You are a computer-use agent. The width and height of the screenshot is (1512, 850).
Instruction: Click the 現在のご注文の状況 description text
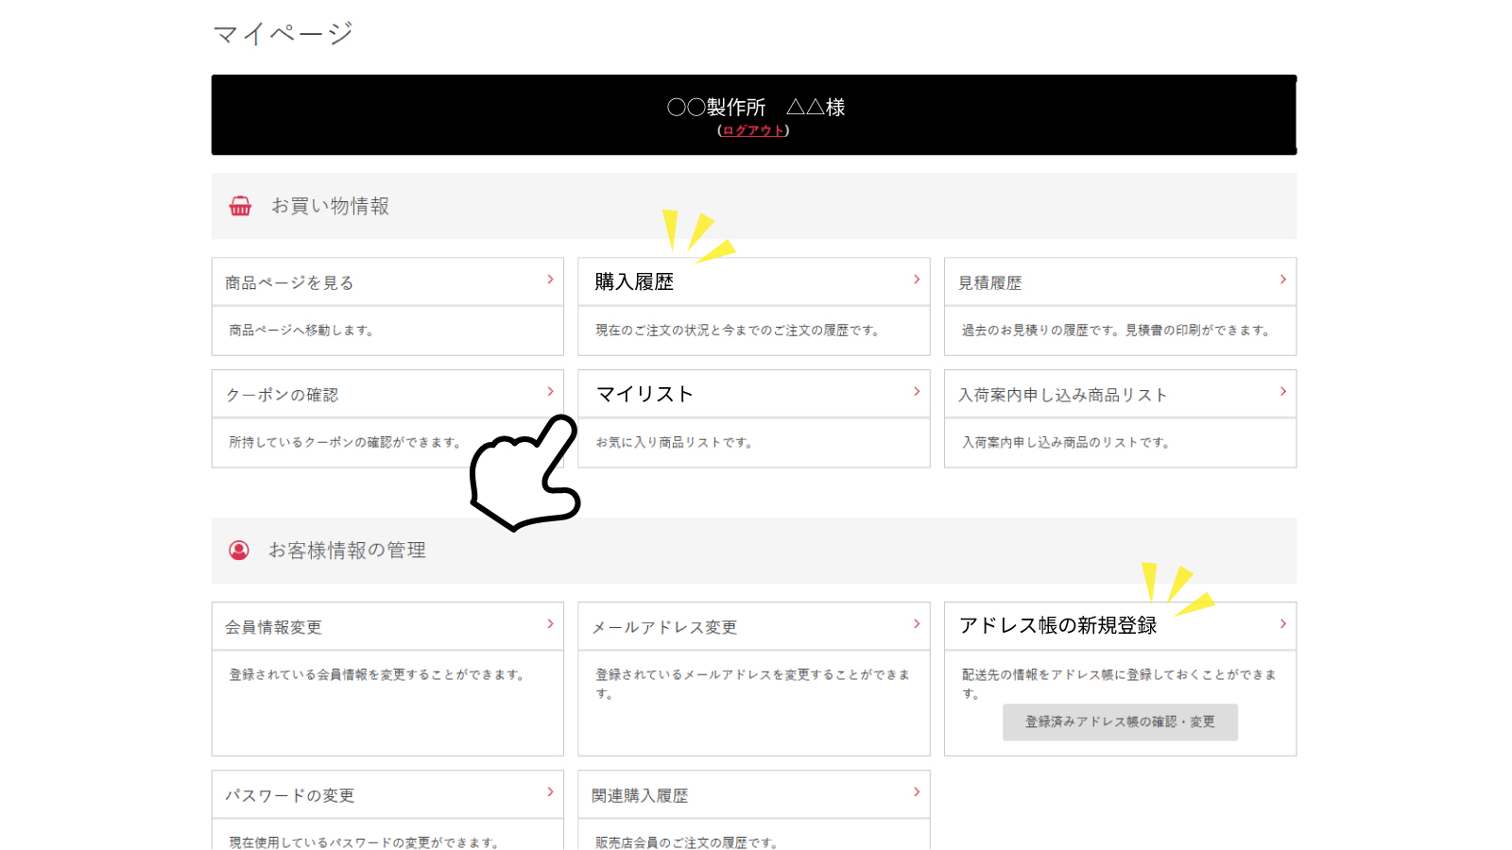(x=737, y=331)
